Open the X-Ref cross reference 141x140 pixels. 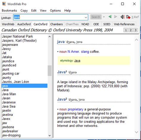[135, 17]
